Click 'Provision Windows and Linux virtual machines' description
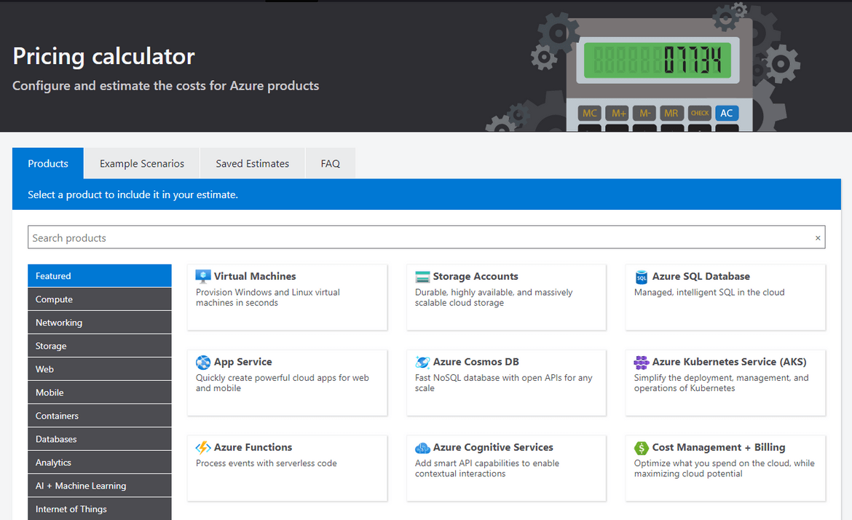Screen dimensions: 852x520 click(268, 298)
